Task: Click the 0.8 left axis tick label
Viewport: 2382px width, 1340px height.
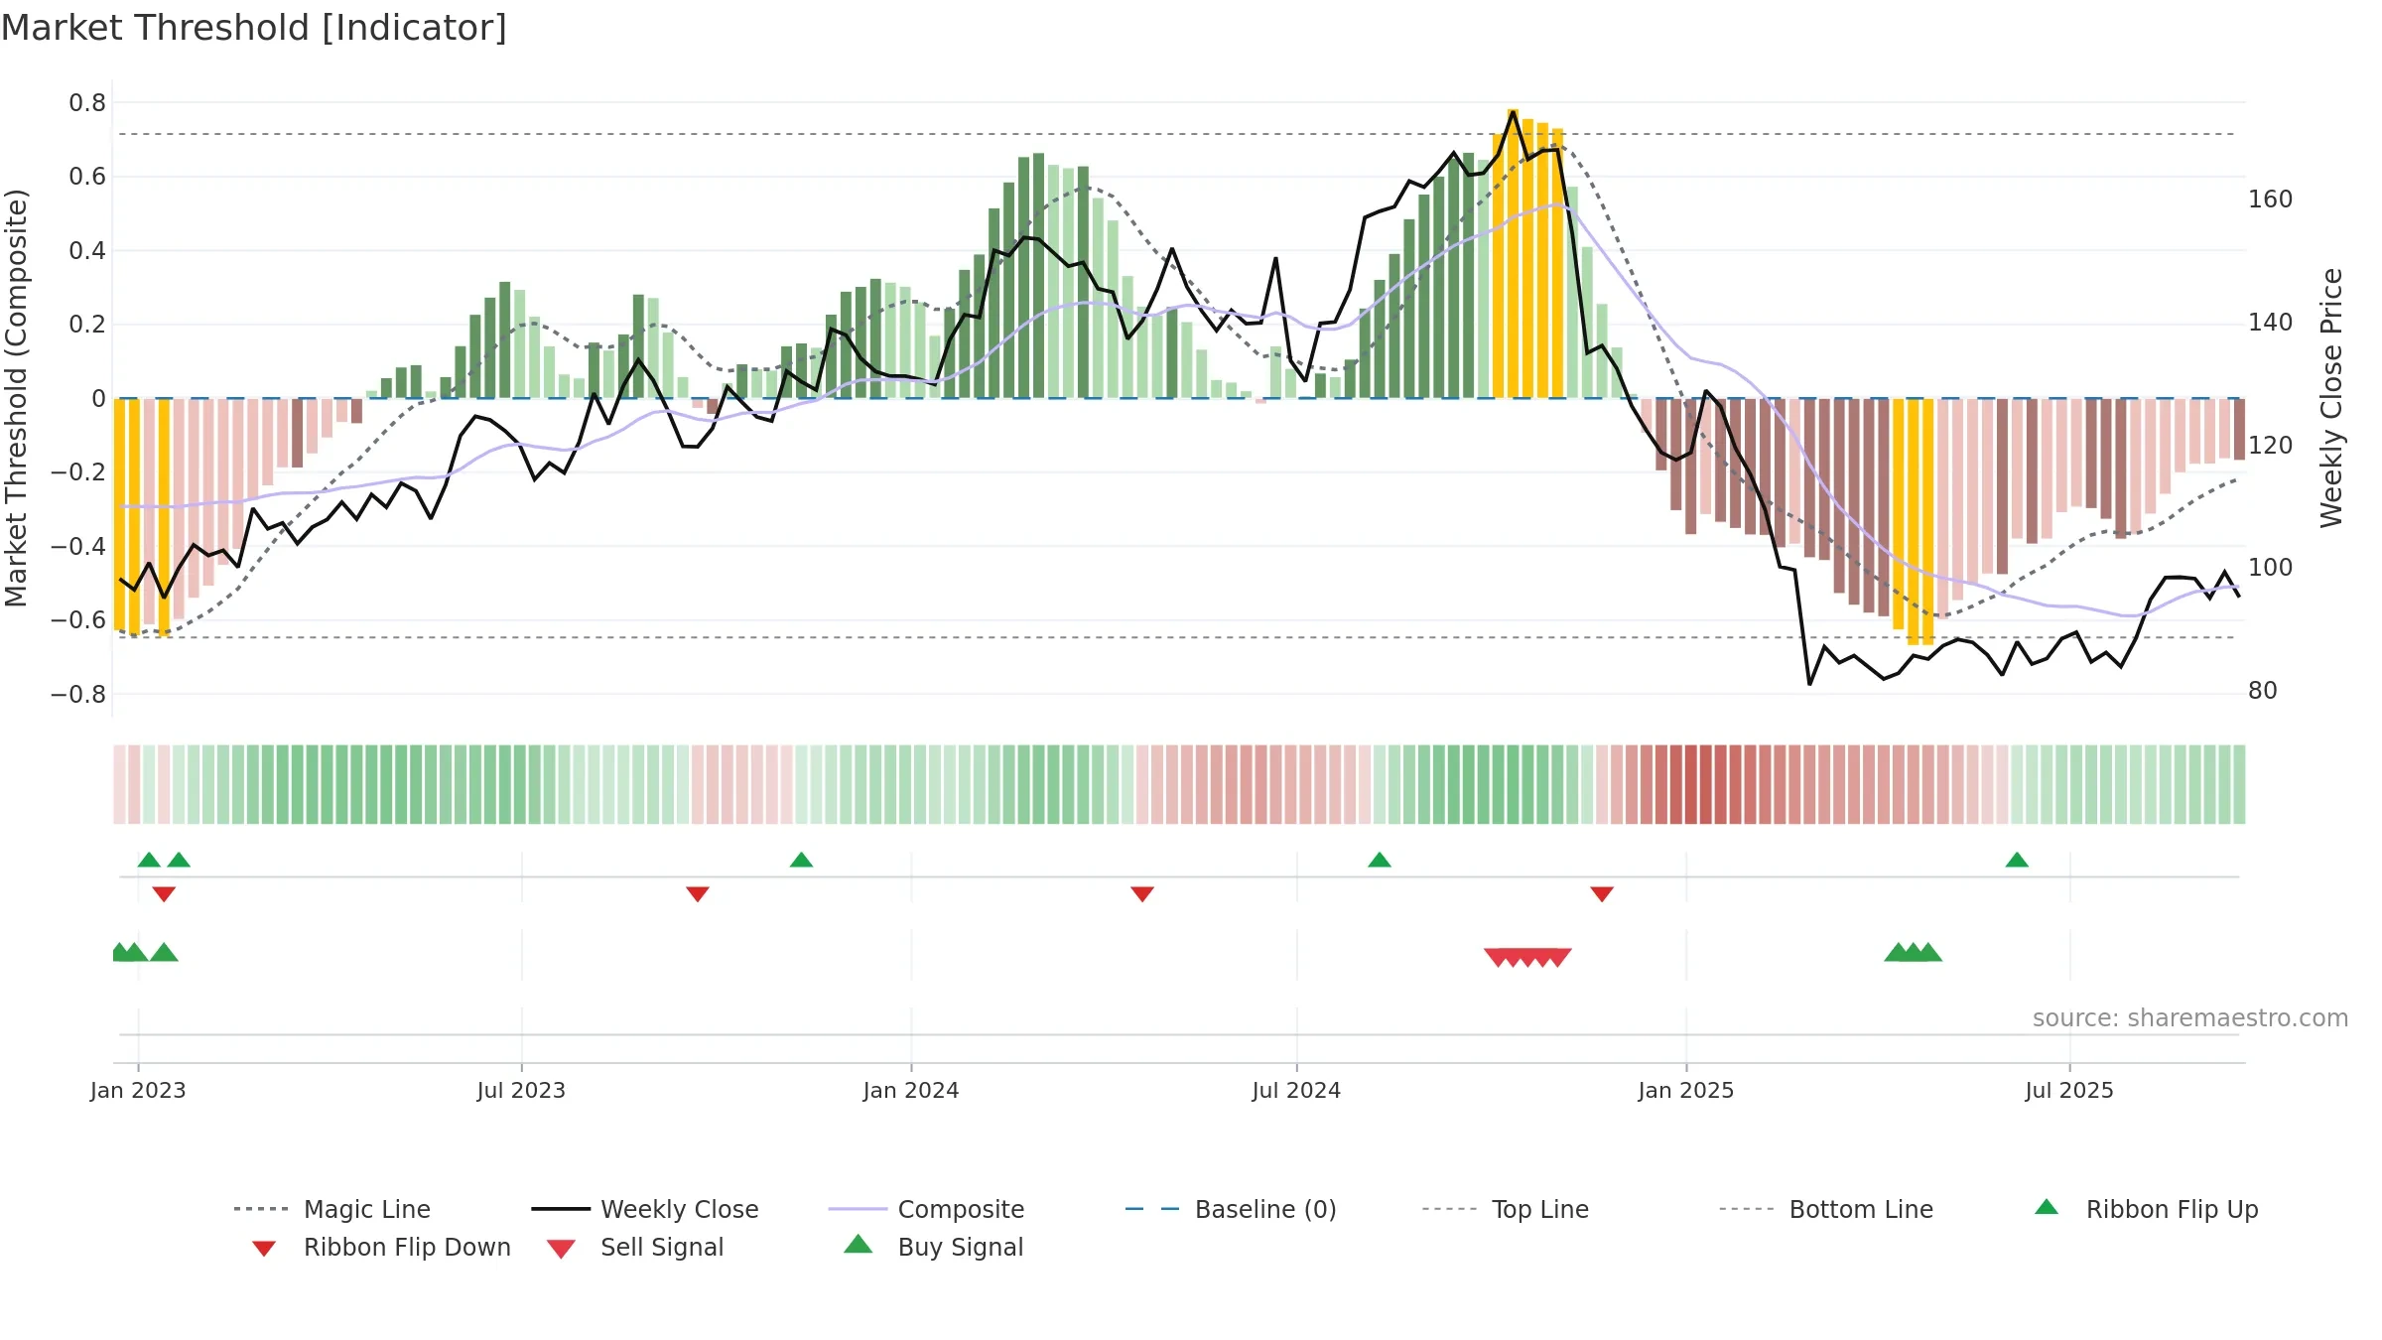Action: click(x=87, y=102)
